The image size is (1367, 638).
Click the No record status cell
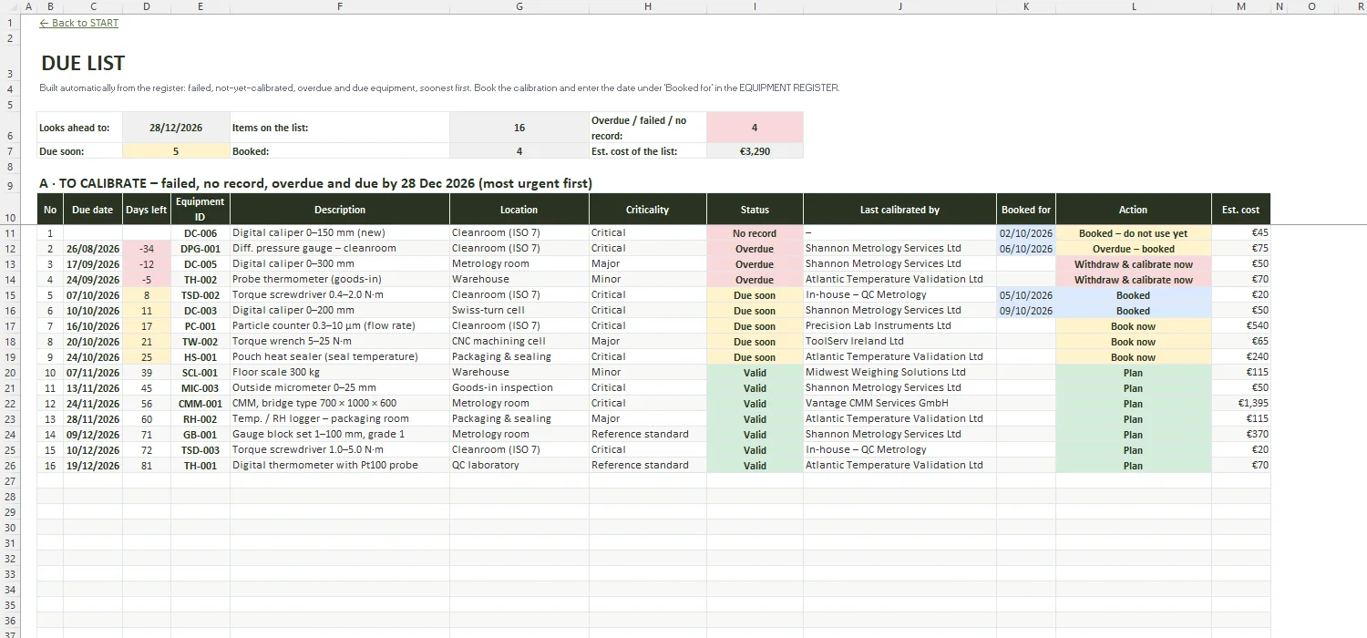pos(755,233)
